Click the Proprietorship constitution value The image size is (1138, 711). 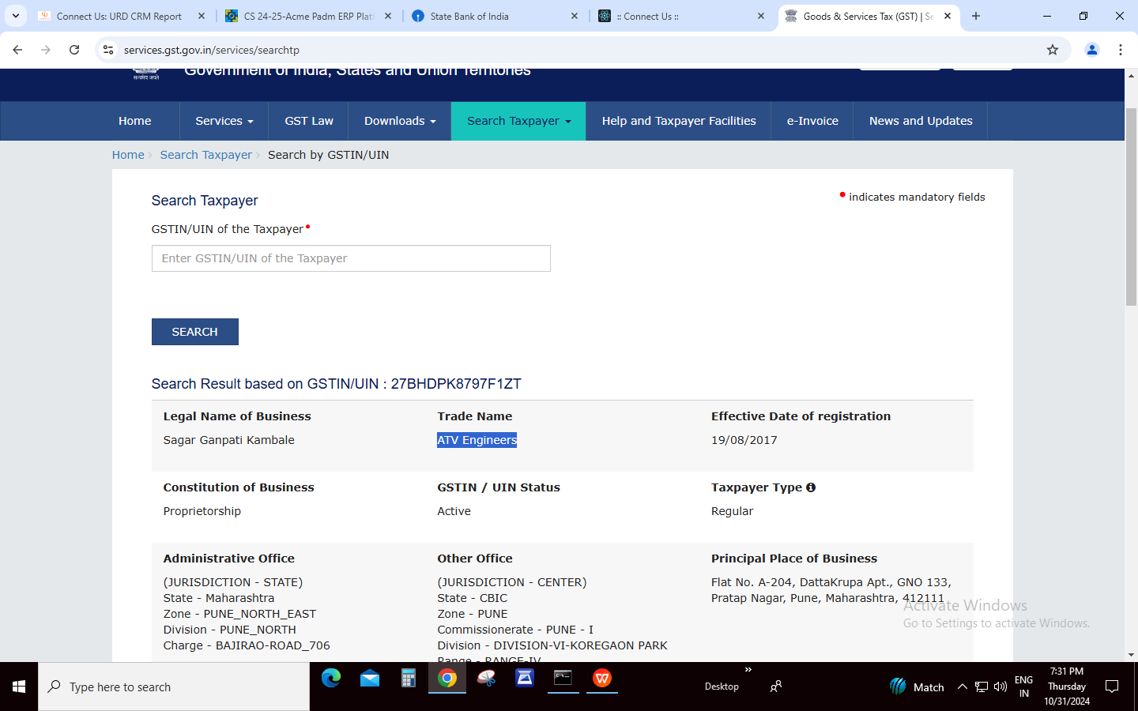[202, 511]
